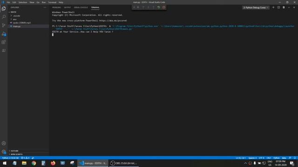Follow the aka.ms/pscore6 link
The height and width of the screenshot is (167, 298).
point(113,20)
